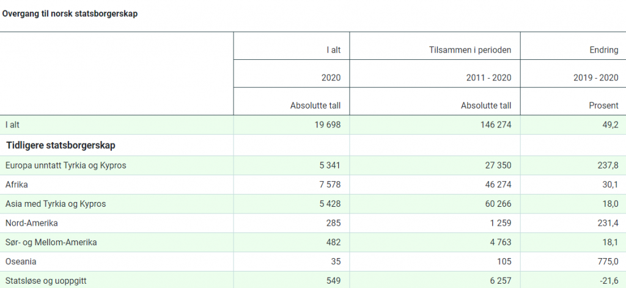
Task: Select the 'Statsløse og uoppgitt' row label
Action: click(x=46, y=281)
